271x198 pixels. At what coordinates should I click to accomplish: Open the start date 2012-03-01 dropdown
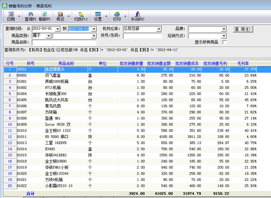[x=58, y=29]
